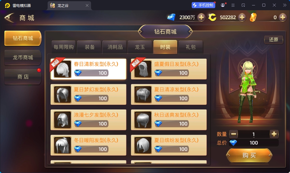Click the quantity input field showing 1
290x173 pixels.
254,134
